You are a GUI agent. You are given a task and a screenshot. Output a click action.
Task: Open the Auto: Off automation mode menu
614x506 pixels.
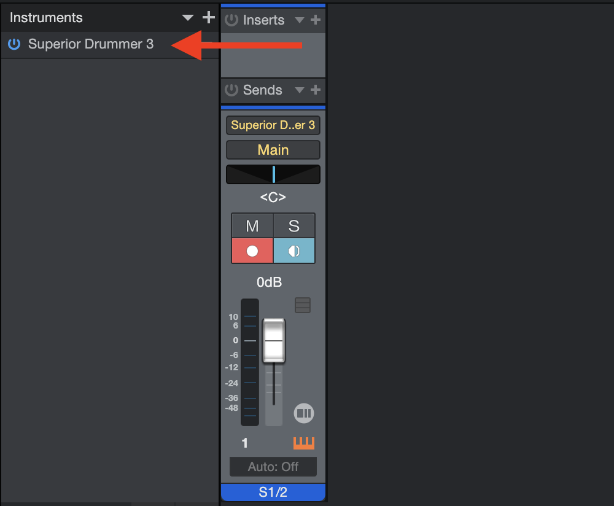coord(273,467)
